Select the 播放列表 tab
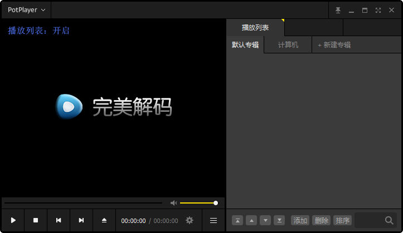 point(255,27)
